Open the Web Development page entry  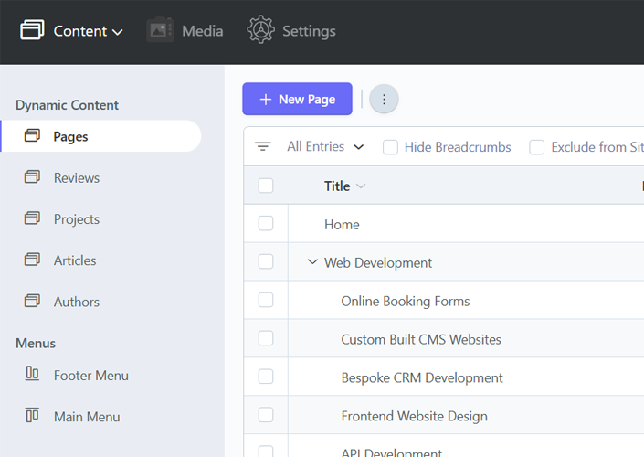pyautogui.click(x=378, y=263)
